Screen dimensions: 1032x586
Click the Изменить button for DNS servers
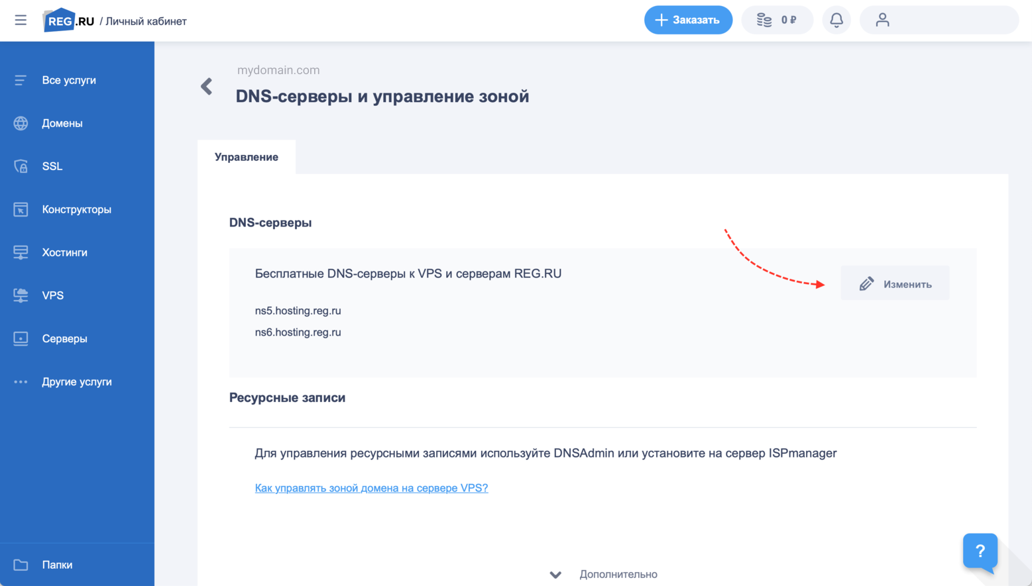coord(895,284)
